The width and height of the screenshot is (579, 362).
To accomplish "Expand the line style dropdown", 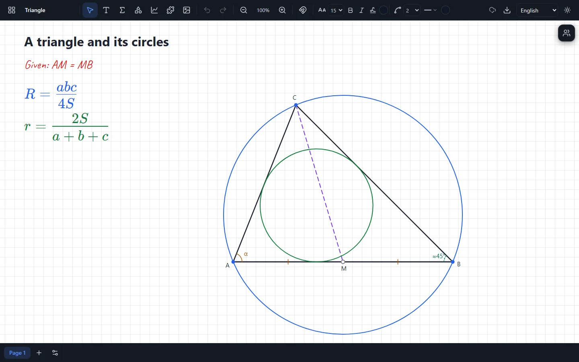I will [430, 10].
